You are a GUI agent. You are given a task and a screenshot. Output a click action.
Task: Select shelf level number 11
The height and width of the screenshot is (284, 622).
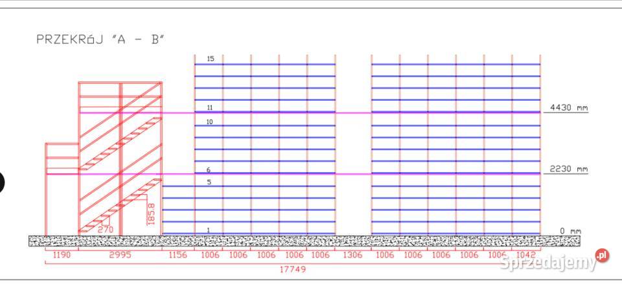tap(210, 107)
